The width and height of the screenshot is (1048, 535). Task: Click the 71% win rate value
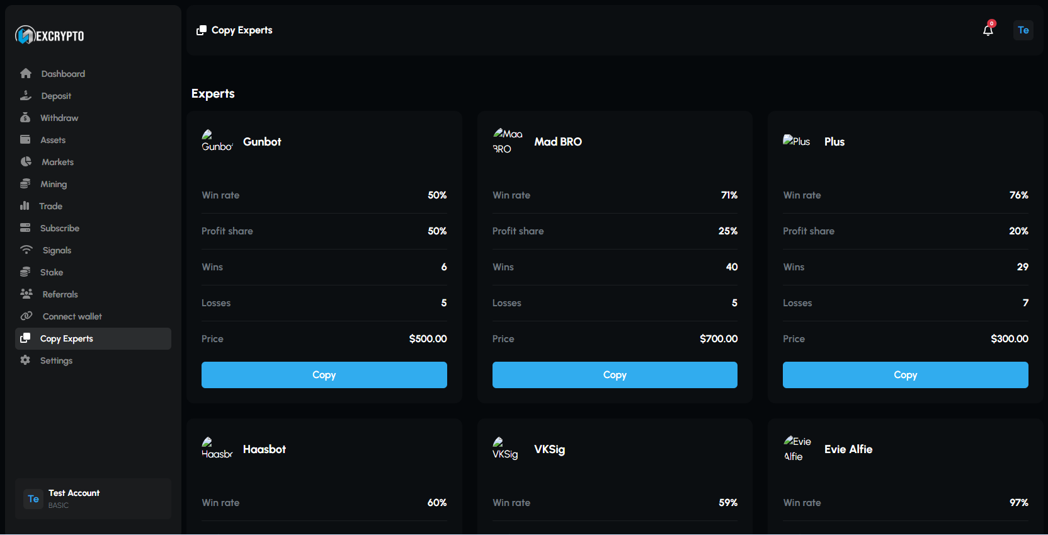pyautogui.click(x=729, y=195)
